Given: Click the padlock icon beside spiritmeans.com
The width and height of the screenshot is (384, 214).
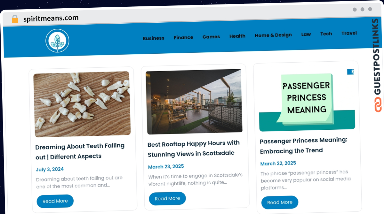Looking at the screenshot, I should point(15,19).
